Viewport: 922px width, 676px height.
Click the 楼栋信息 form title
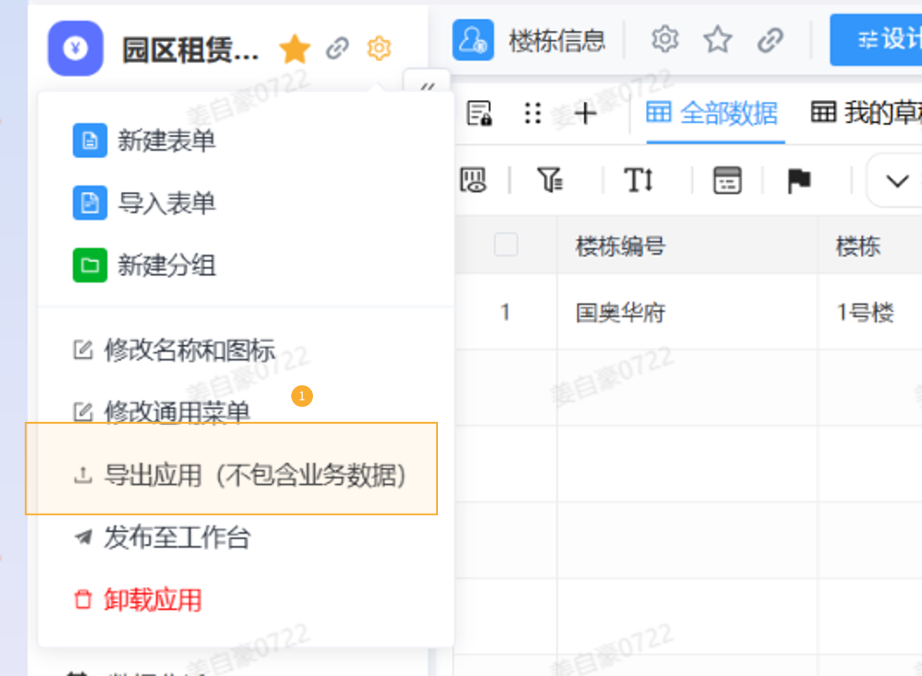pos(557,40)
